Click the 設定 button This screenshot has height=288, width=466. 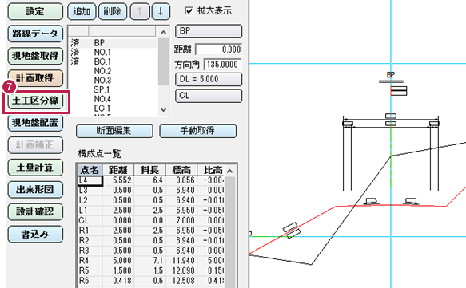(35, 11)
